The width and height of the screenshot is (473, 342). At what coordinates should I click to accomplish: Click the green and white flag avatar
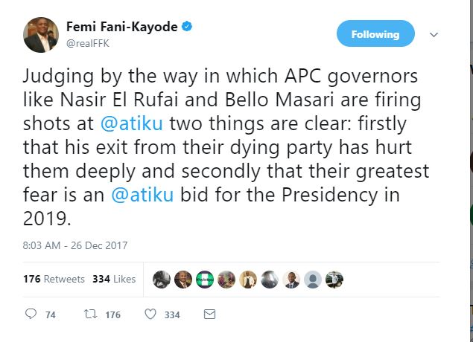tap(205, 280)
